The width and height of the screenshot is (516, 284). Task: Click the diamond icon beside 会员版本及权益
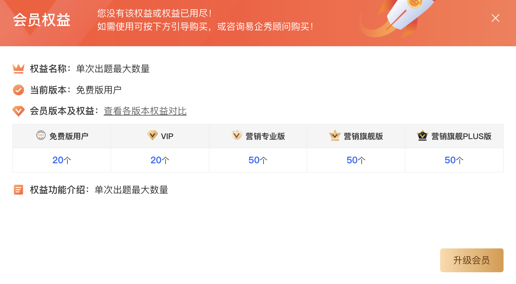tap(18, 111)
